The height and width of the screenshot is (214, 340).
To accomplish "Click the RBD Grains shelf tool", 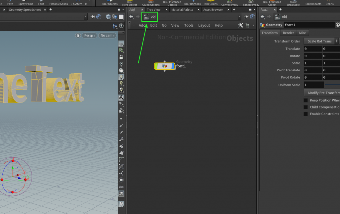I will click(x=211, y=3).
